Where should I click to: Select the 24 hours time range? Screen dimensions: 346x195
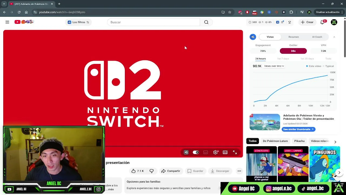click(x=261, y=58)
